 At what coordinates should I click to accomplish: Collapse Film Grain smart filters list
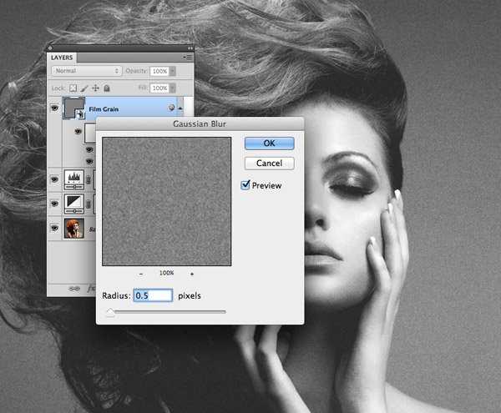pos(181,108)
